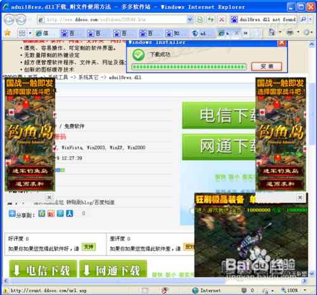Open the Print options dropdown arrow
This screenshot has height=295, width=317.
coord(298,32)
